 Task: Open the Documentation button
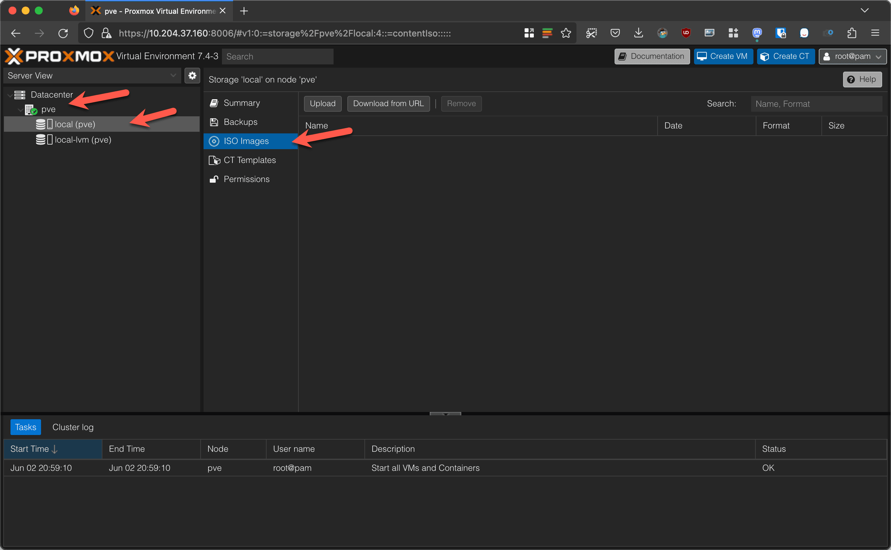[652, 57]
